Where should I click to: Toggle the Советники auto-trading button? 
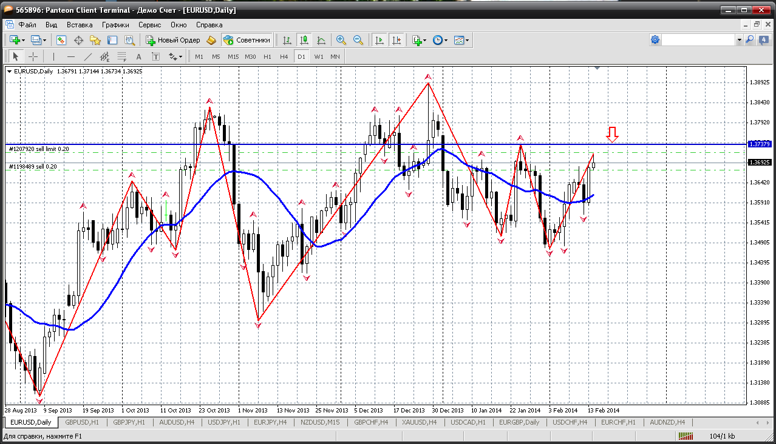247,40
